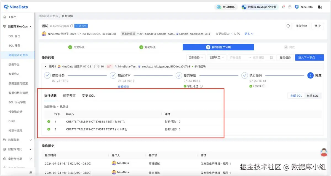Image resolution: width=331 pixels, height=176 pixels.
Task: Switch to the 规范预审 tab
Action: coord(69,96)
